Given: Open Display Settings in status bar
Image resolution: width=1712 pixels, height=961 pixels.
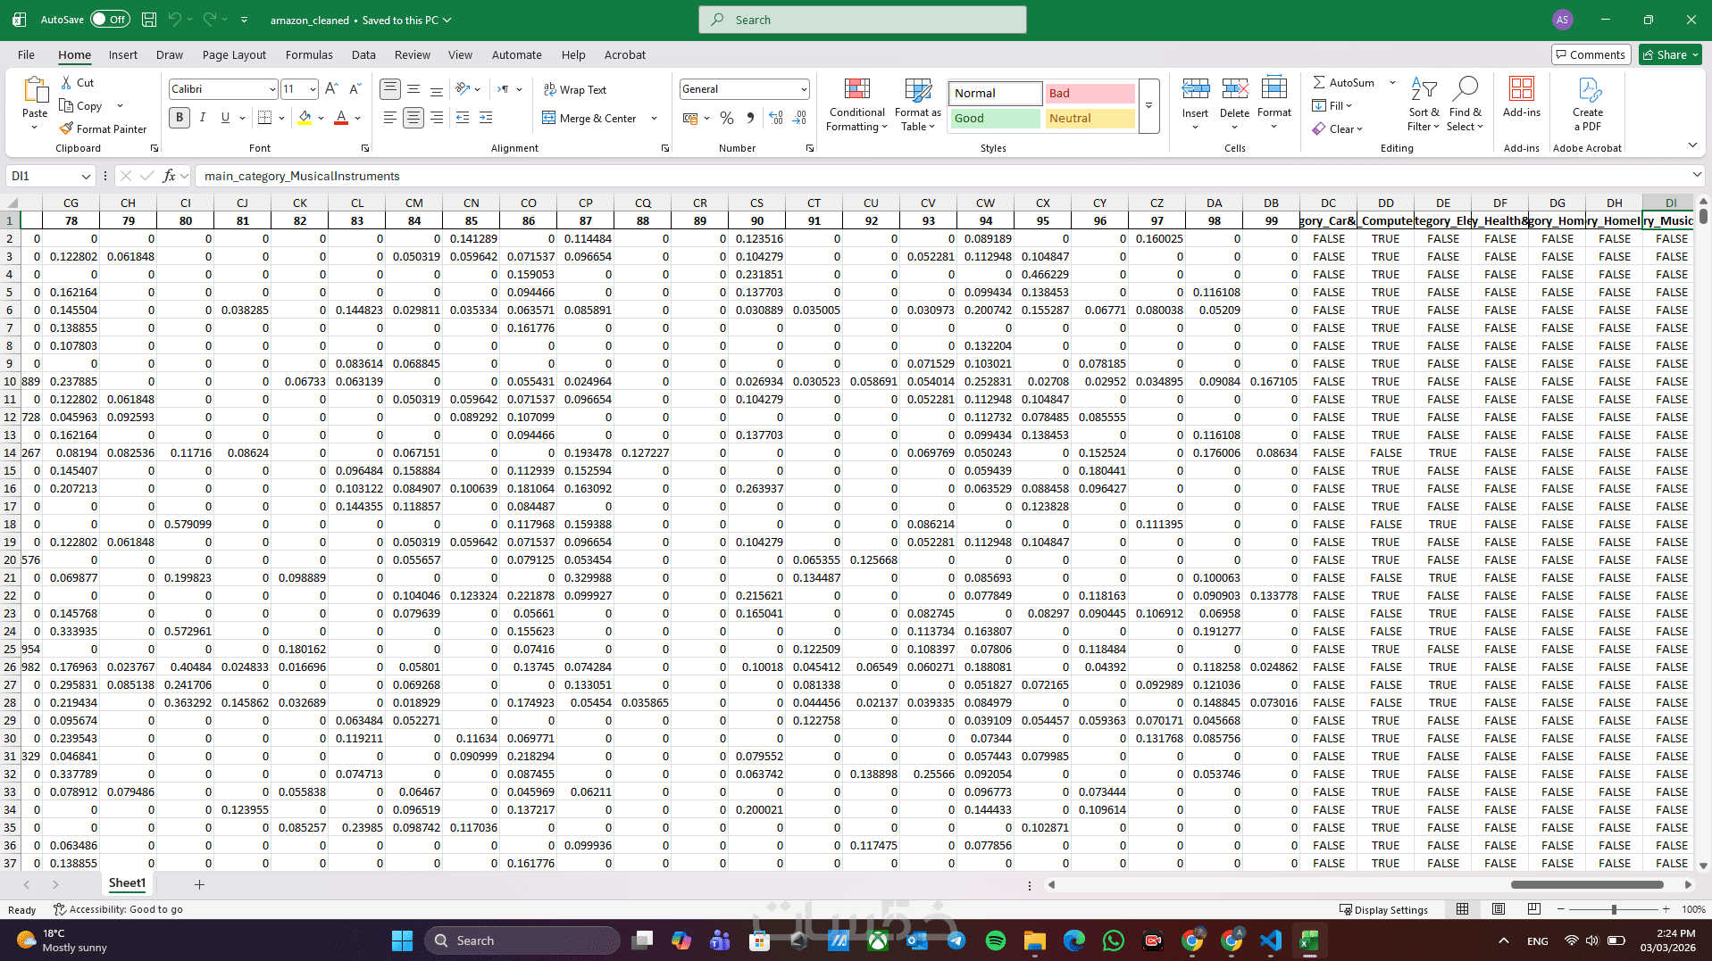Looking at the screenshot, I should pos(1383,909).
